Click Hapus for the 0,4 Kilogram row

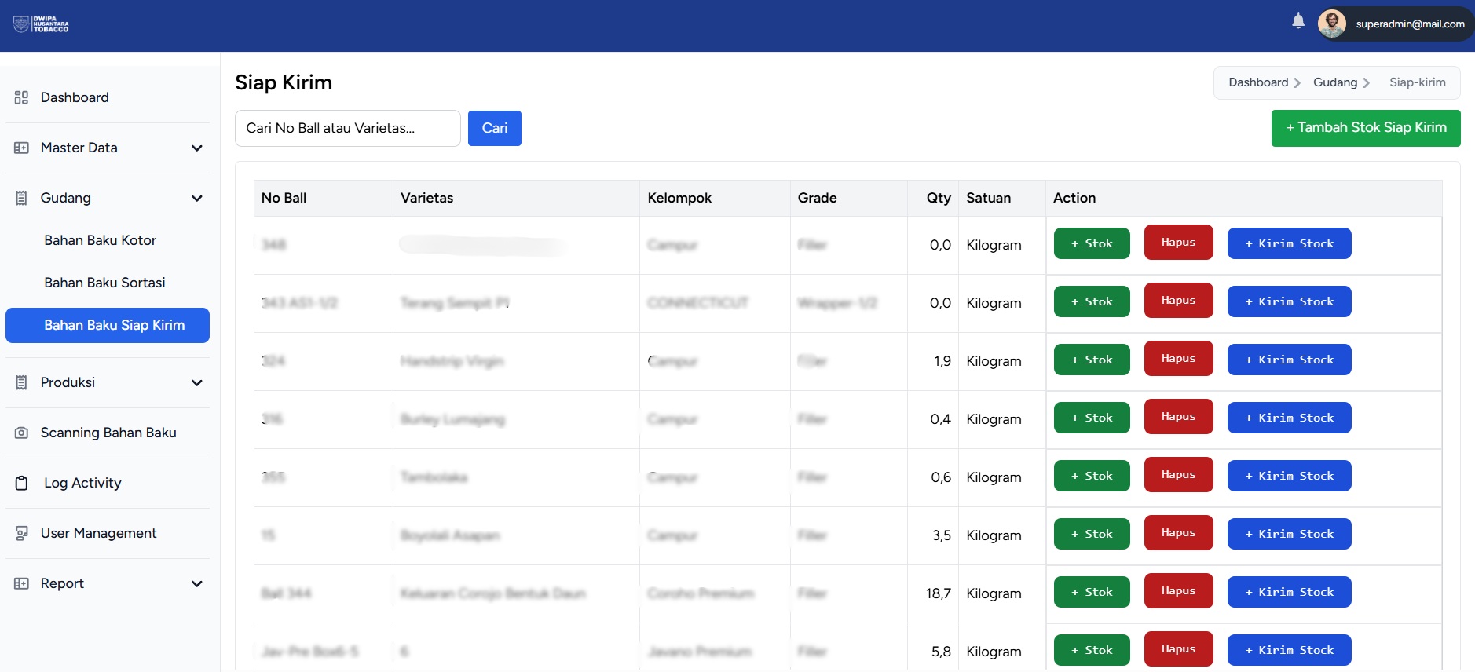click(1178, 417)
